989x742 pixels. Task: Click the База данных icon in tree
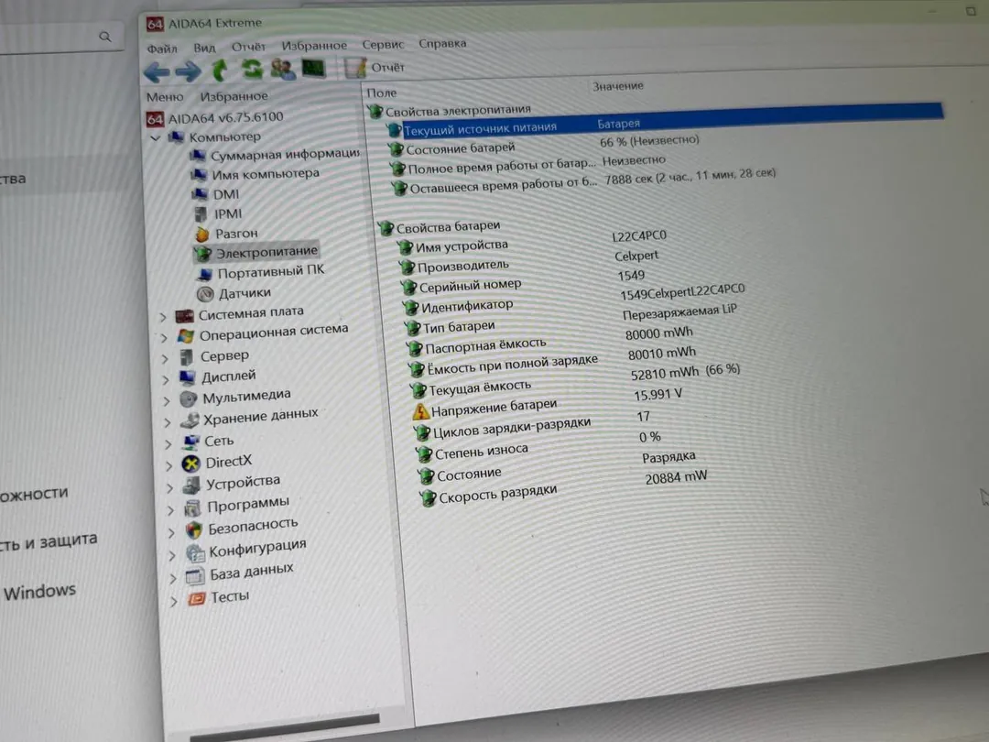click(195, 576)
